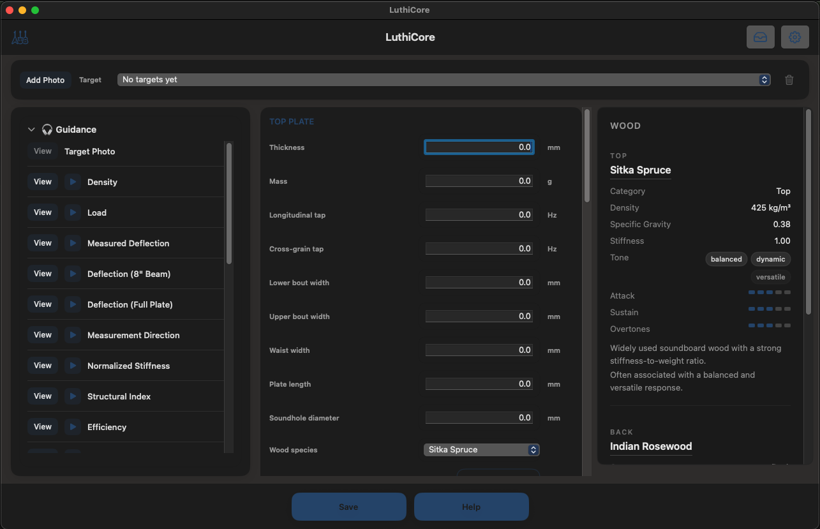The height and width of the screenshot is (529, 820).
Task: Play the Deflection (Full Plate) guidance audio
Action: 73,304
